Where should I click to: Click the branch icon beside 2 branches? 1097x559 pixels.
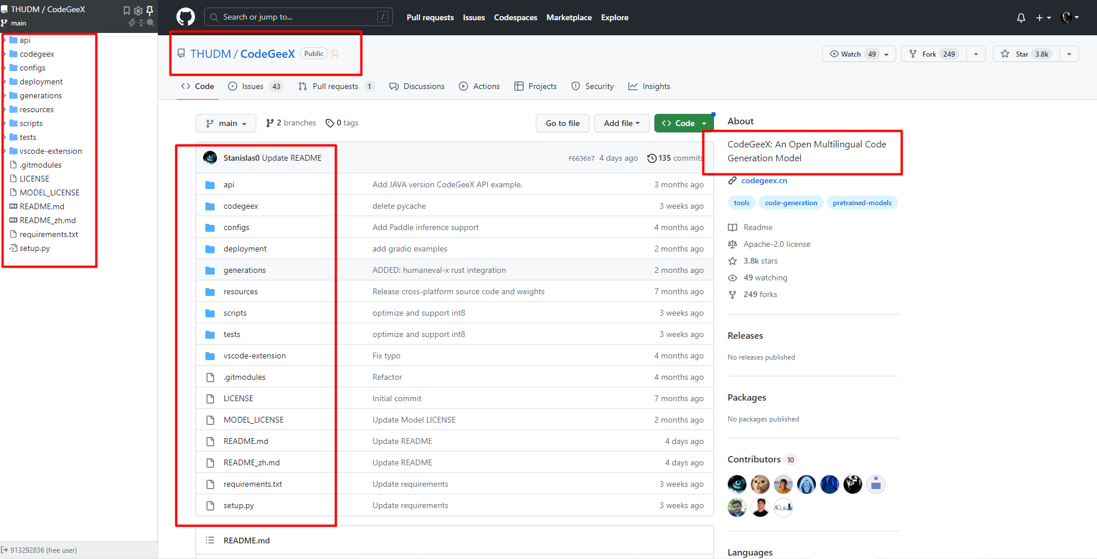click(x=270, y=123)
